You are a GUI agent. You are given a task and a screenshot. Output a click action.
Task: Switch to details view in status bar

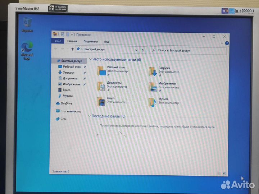(x=219, y=173)
